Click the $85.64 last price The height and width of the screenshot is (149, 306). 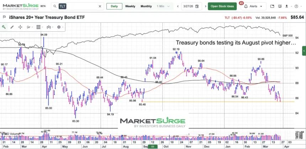(297, 17)
